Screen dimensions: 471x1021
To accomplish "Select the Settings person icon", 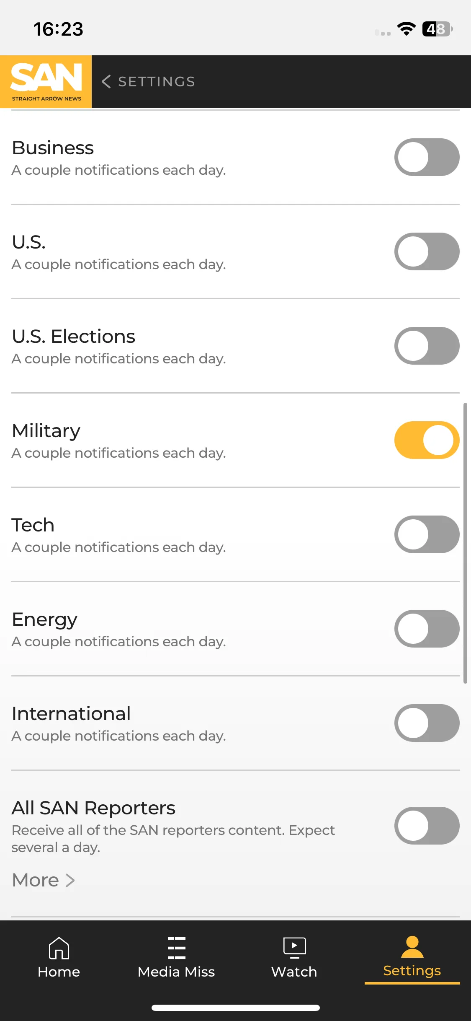I will tap(412, 947).
